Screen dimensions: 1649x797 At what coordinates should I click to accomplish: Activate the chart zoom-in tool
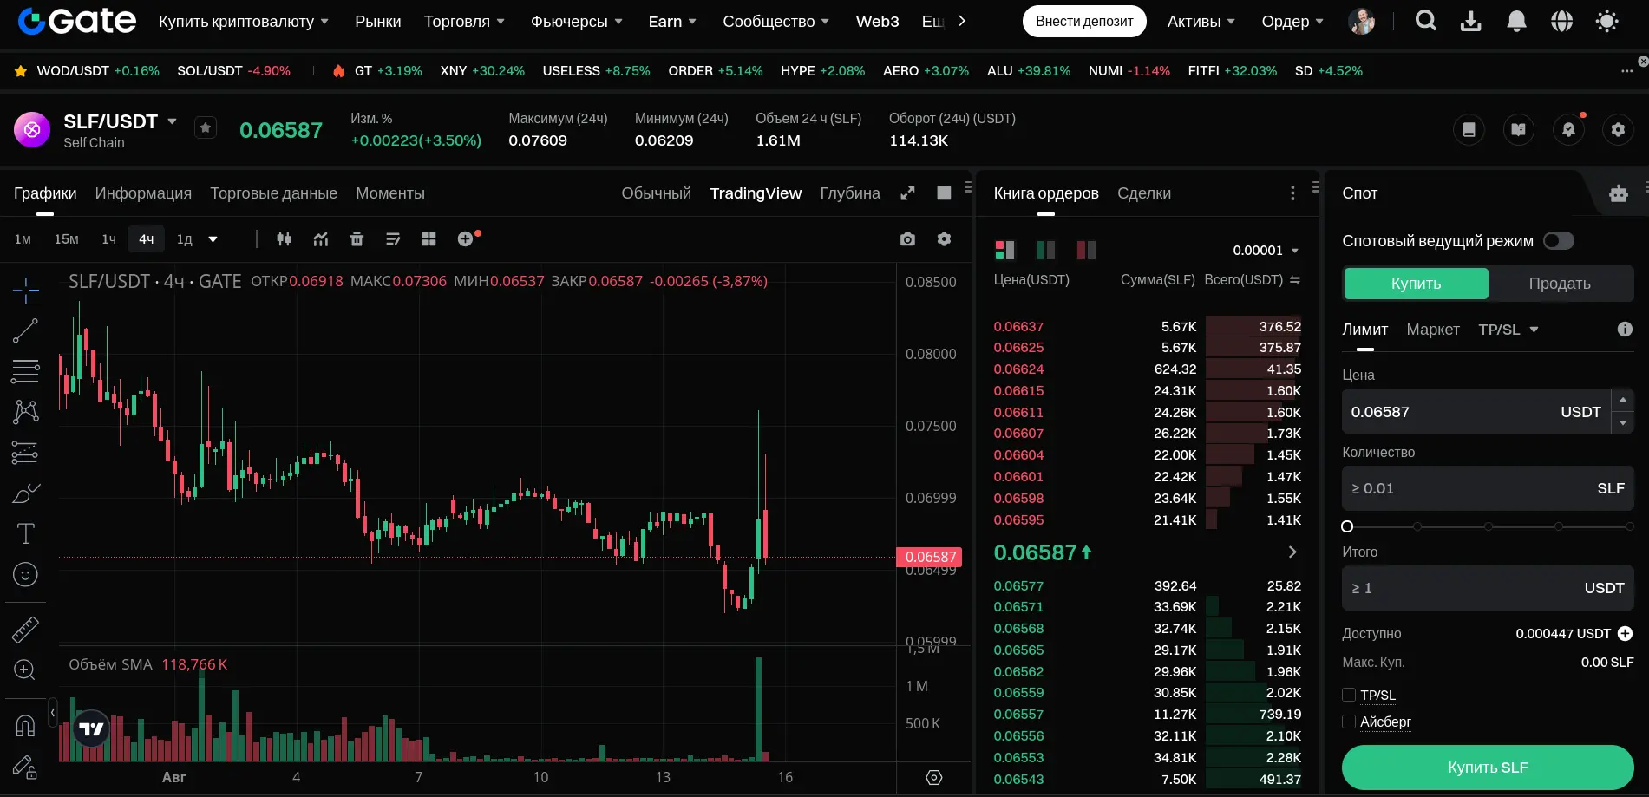pos(26,670)
